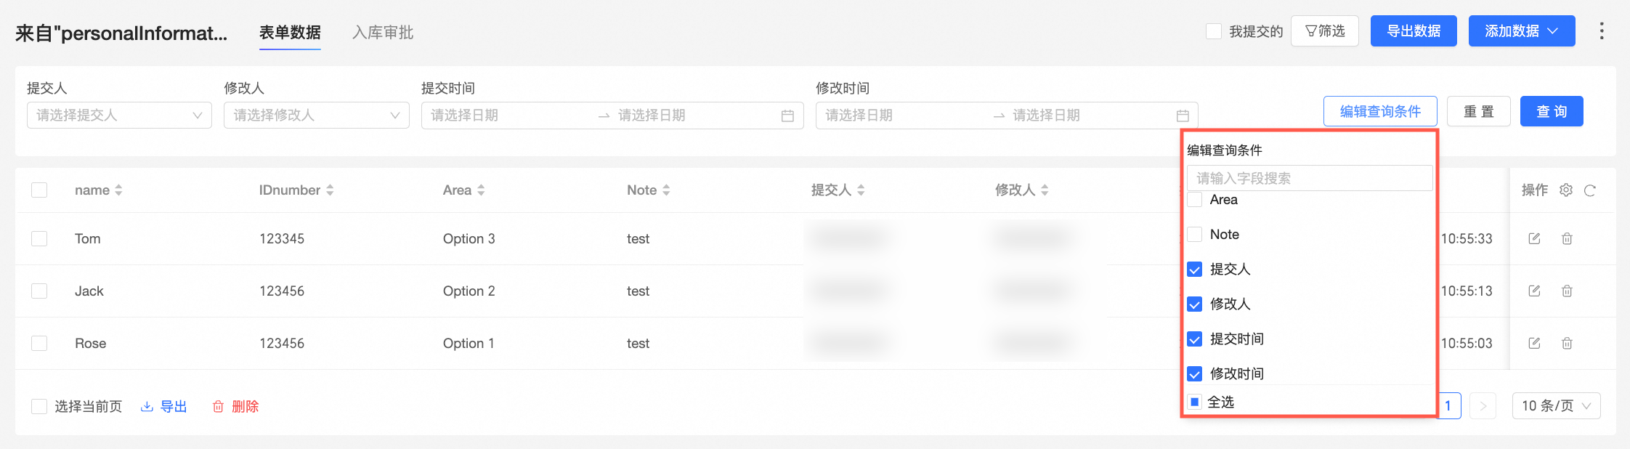Focus 请输入字段搜索 search field

click(x=1310, y=178)
